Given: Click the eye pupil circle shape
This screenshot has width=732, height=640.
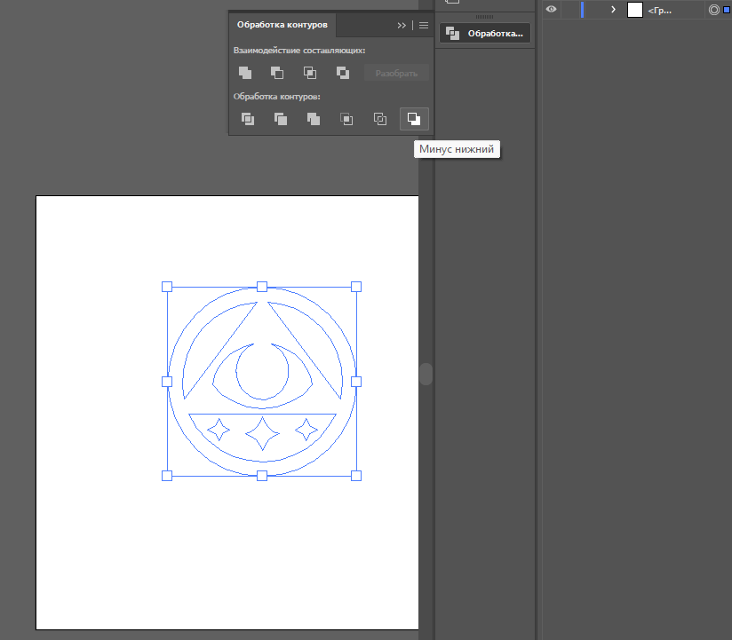Looking at the screenshot, I should point(262,372).
